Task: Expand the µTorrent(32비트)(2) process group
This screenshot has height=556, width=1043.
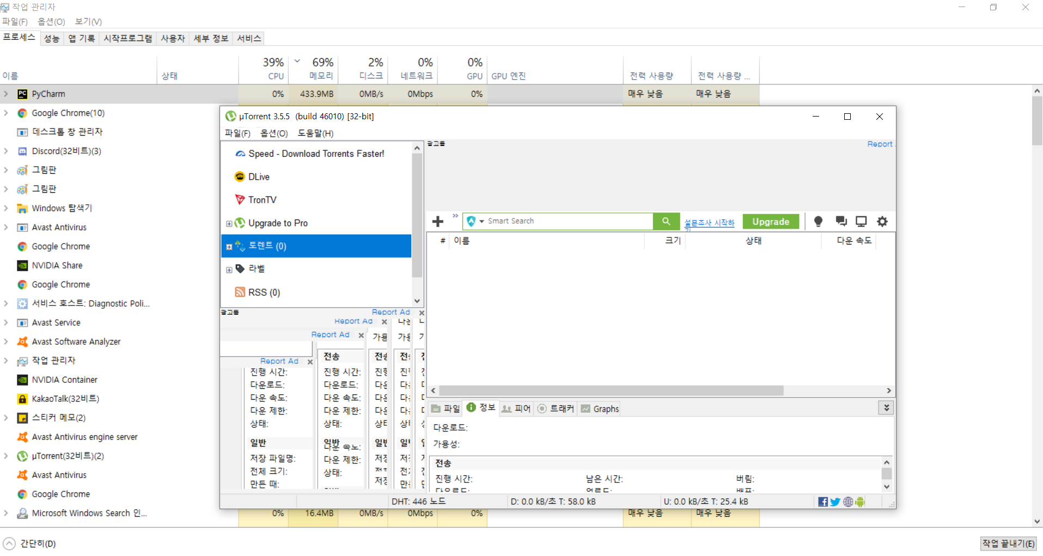Action: coord(6,456)
